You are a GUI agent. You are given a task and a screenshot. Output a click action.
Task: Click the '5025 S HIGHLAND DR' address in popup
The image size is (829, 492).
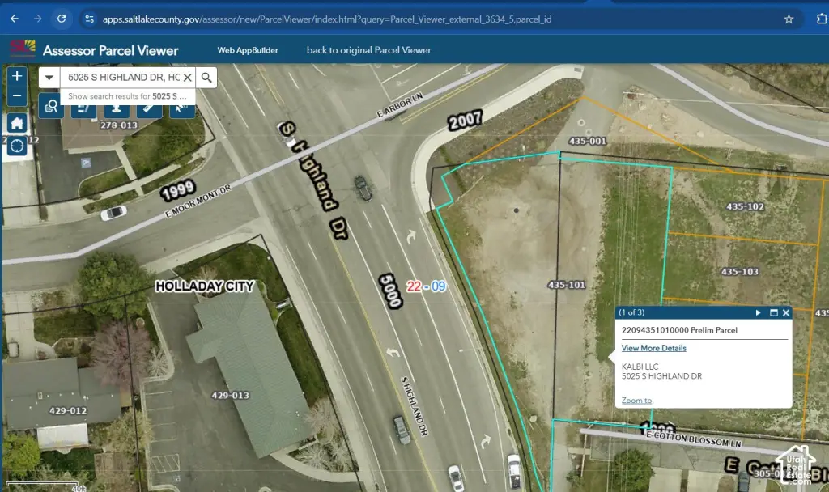[x=662, y=376]
